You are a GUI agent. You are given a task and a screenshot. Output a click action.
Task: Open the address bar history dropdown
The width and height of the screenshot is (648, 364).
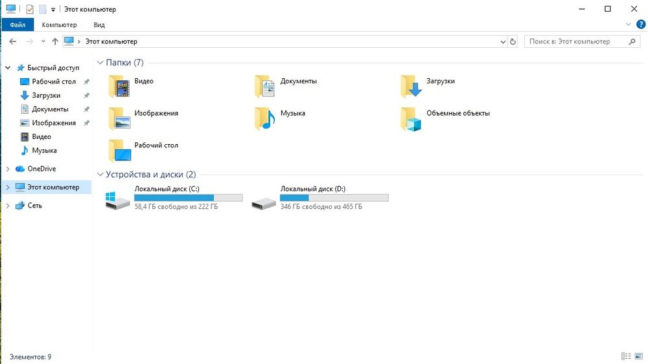[503, 41]
